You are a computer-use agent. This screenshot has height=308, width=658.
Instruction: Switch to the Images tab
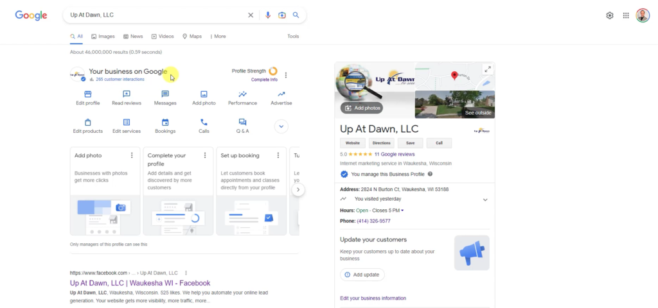tap(103, 37)
